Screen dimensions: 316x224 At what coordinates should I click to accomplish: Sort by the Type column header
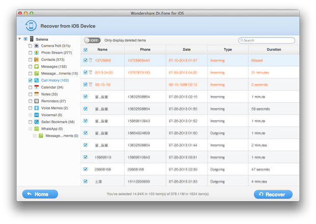click(x=228, y=49)
